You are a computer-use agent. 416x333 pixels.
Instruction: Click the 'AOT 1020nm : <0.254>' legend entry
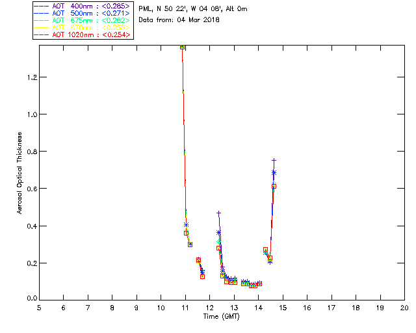[82, 34]
